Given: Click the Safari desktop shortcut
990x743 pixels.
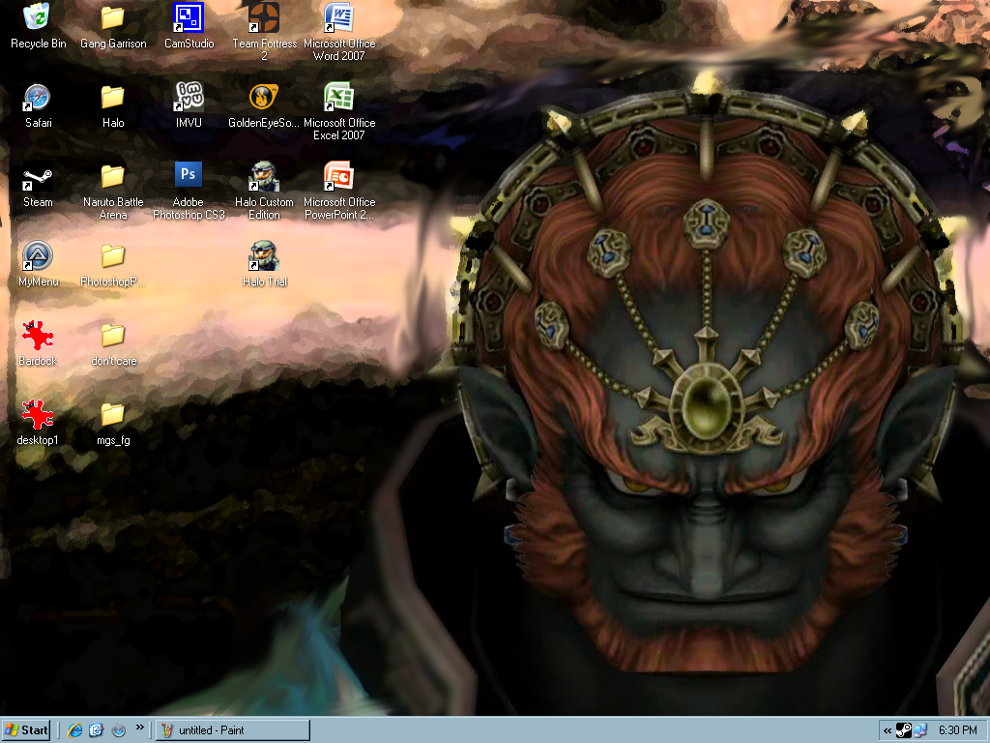Looking at the screenshot, I should (39, 98).
